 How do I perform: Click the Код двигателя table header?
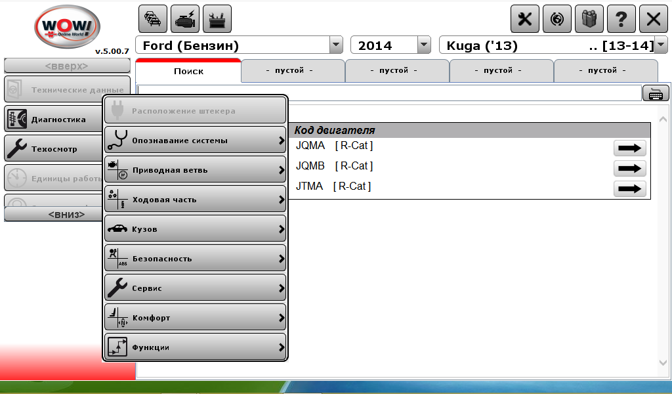point(470,130)
